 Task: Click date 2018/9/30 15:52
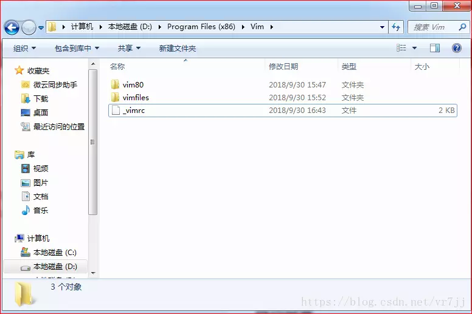(x=297, y=97)
